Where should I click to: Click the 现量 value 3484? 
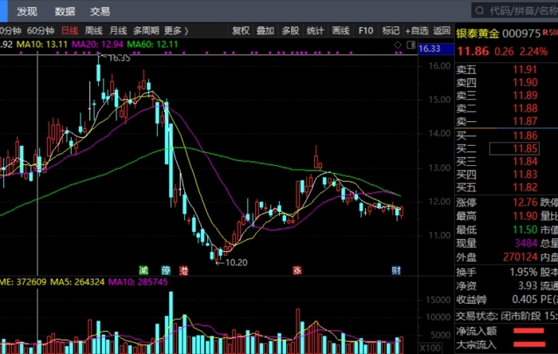coord(525,243)
